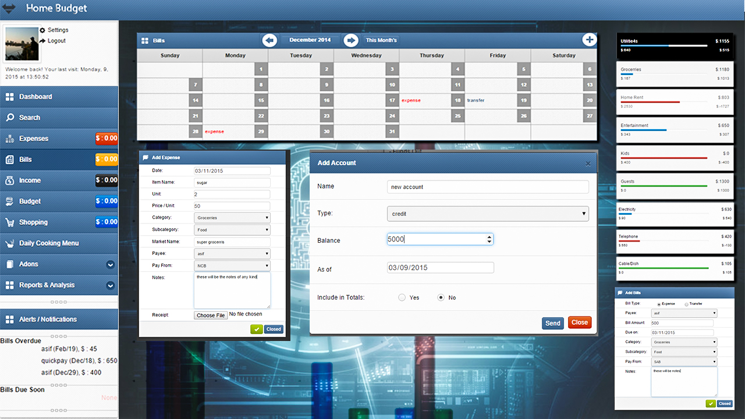Click the next month arrow icon
Viewport: 745px width, 419px height.
[x=350, y=40]
